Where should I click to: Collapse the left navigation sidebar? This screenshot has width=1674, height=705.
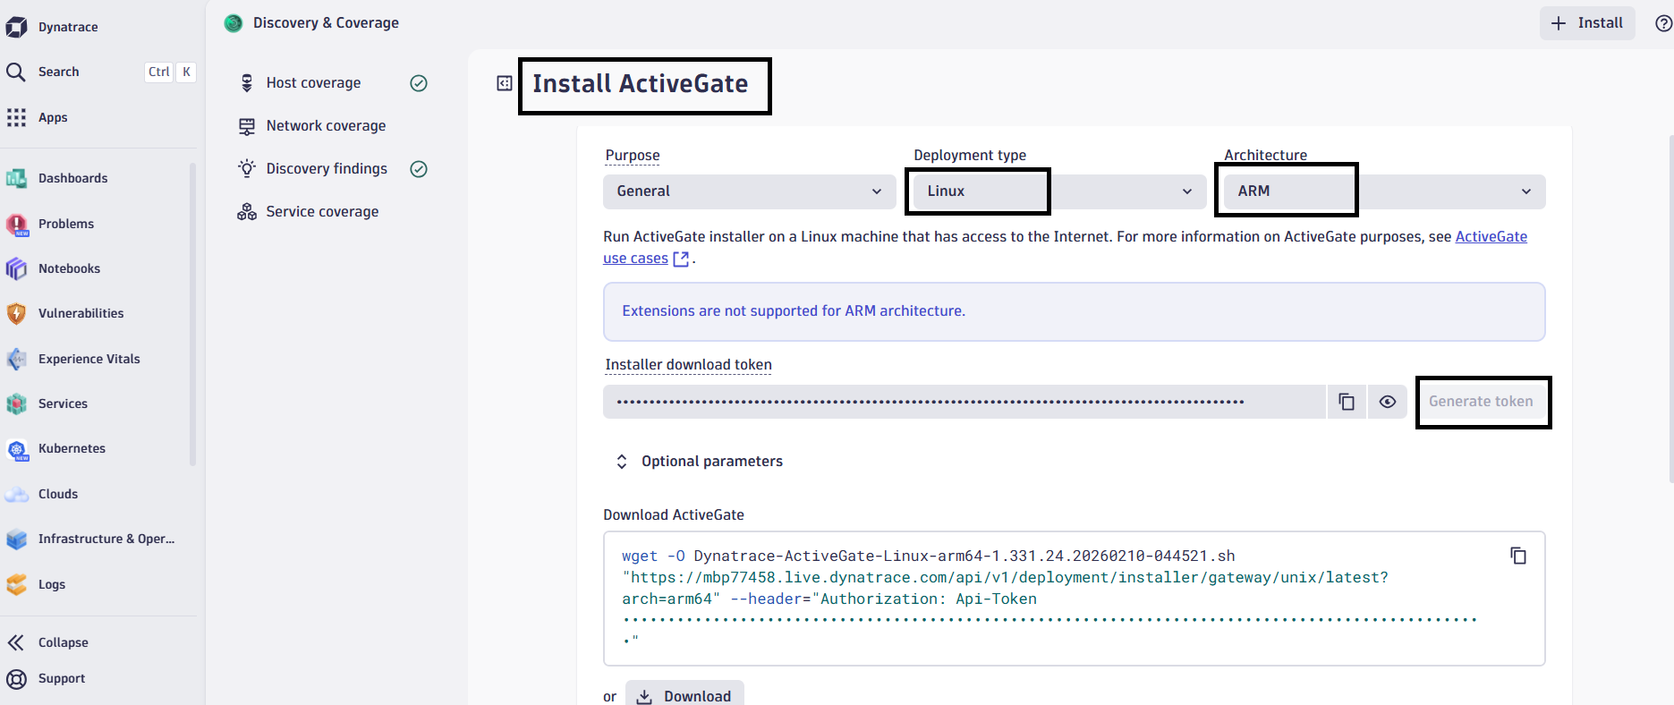(63, 642)
